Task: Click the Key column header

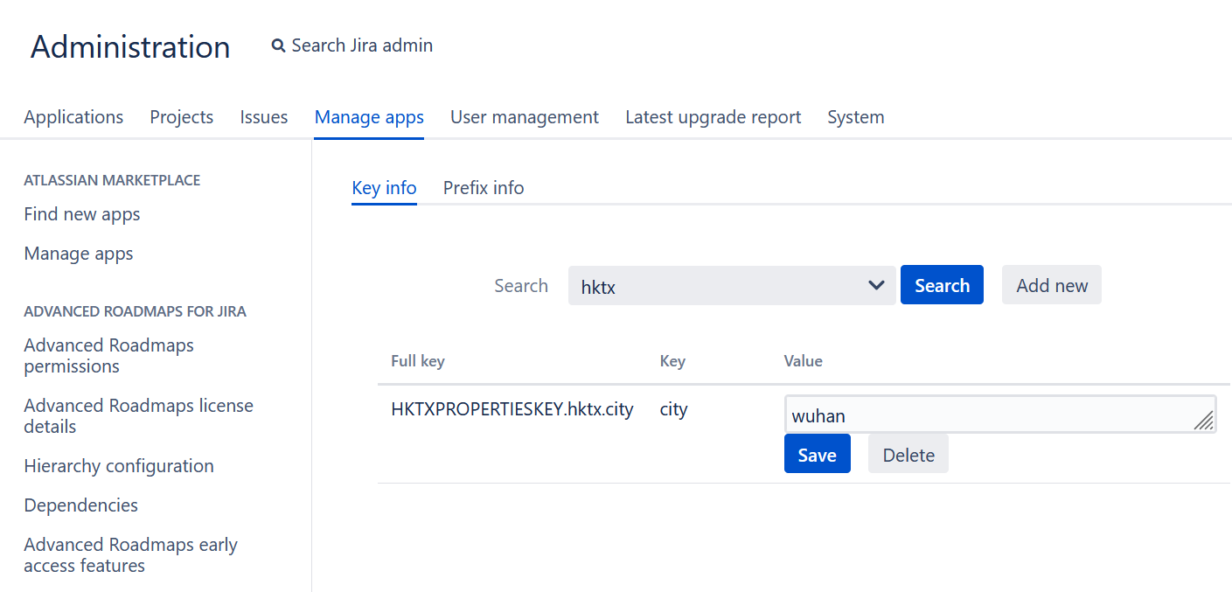Action: 672,361
